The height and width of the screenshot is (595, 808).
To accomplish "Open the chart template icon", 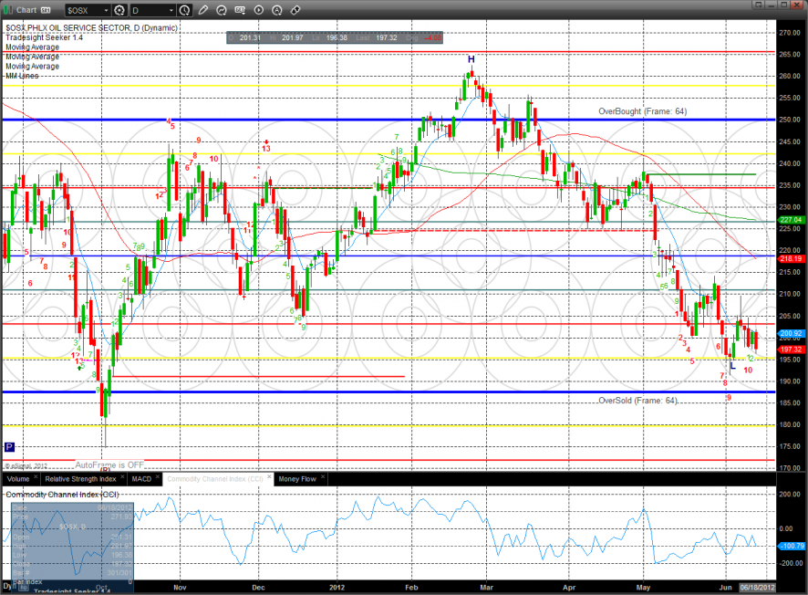I will (x=242, y=10).
